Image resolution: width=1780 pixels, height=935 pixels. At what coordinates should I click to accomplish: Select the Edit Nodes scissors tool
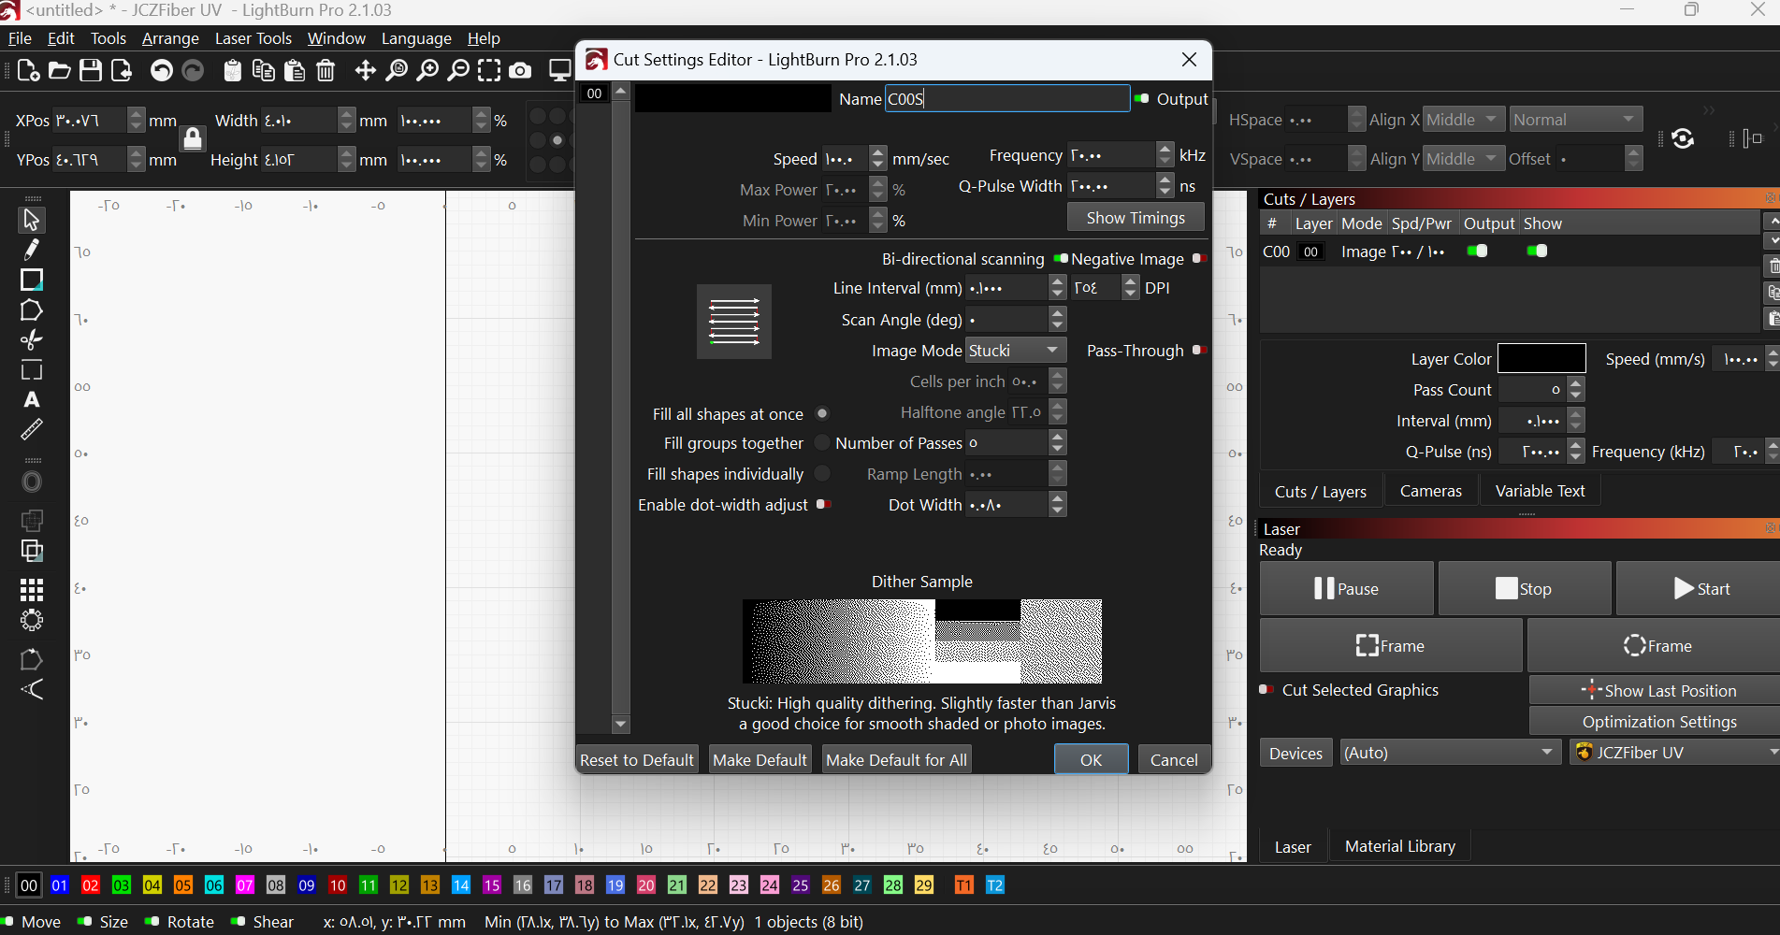tap(32, 340)
